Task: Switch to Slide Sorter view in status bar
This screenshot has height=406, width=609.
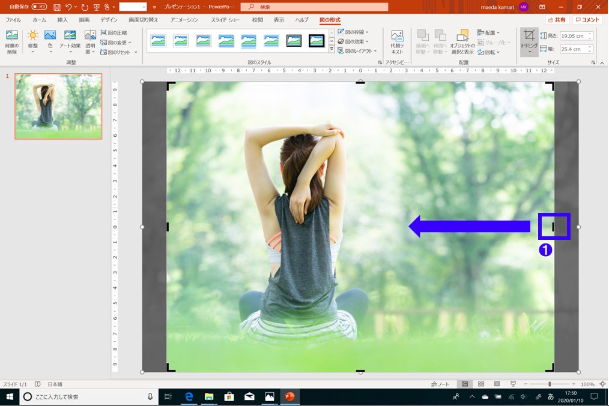Action: click(481, 384)
